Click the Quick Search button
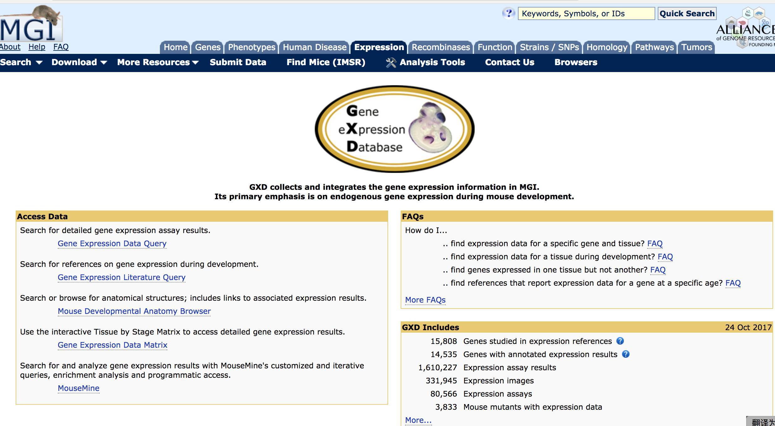The height and width of the screenshot is (426, 775). [x=687, y=13]
